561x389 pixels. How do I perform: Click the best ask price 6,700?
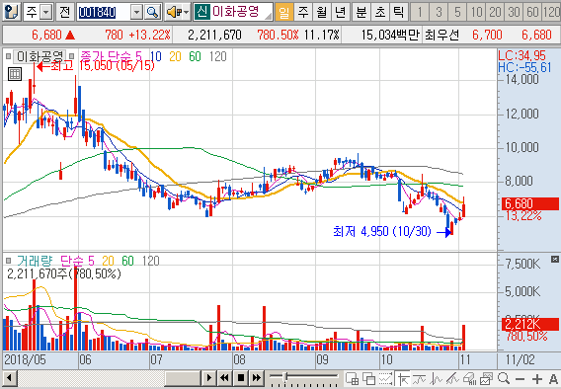pyautogui.click(x=487, y=35)
